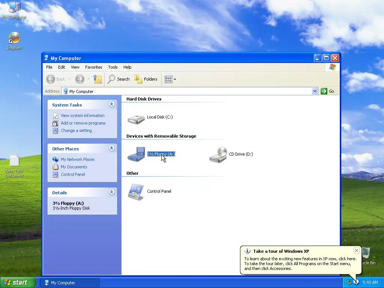384x288 pixels.
Task: Collapse the Details panel
Action: pos(111,192)
